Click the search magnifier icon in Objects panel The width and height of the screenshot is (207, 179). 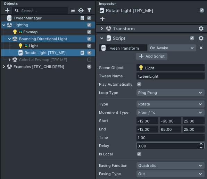coord(17,10)
